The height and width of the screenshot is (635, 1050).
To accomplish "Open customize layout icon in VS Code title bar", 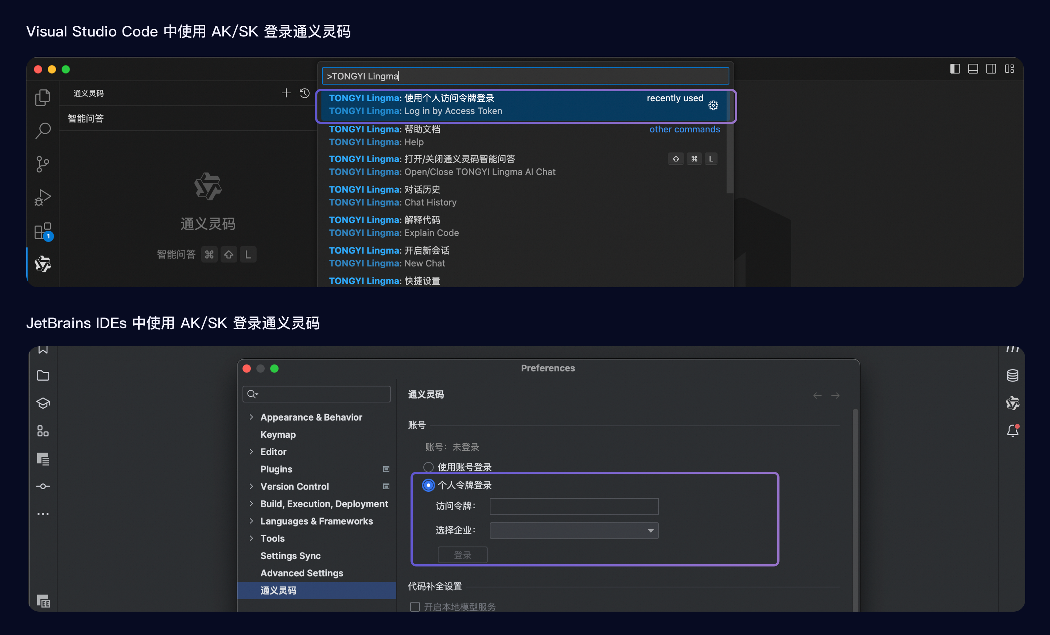I will (1010, 69).
